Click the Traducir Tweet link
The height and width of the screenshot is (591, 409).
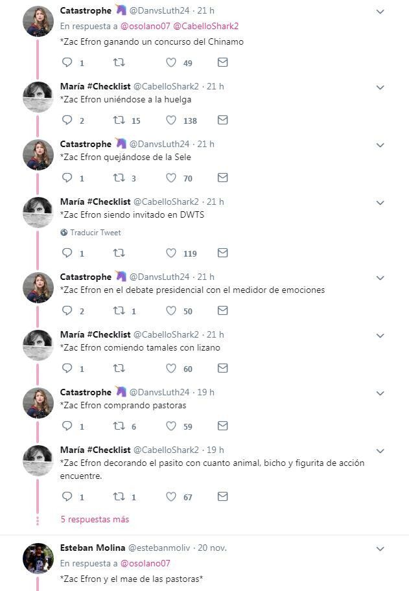95,233
